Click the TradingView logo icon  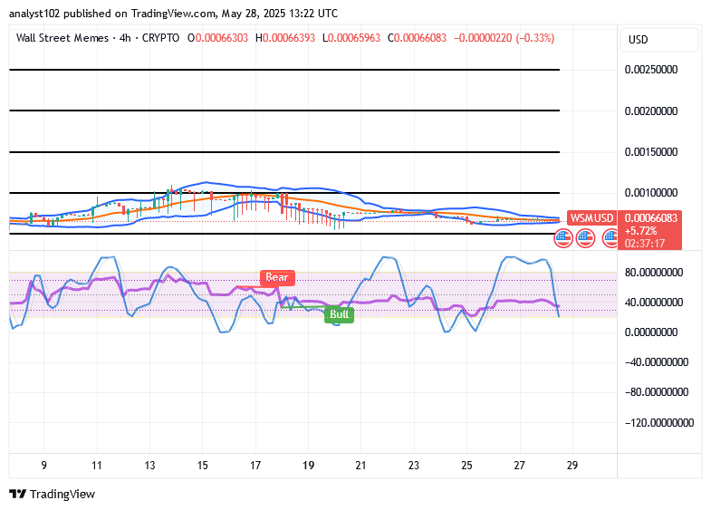(x=18, y=494)
